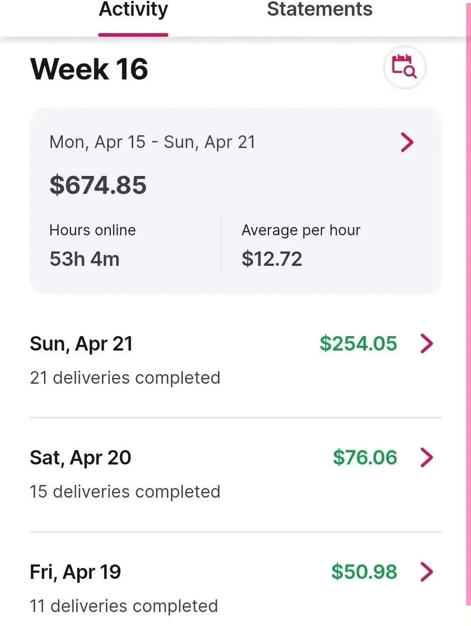This screenshot has height=626, width=471.
Task: Open the Mon, Apr 15 - Sun, Apr 21 range
Action: 152,142
